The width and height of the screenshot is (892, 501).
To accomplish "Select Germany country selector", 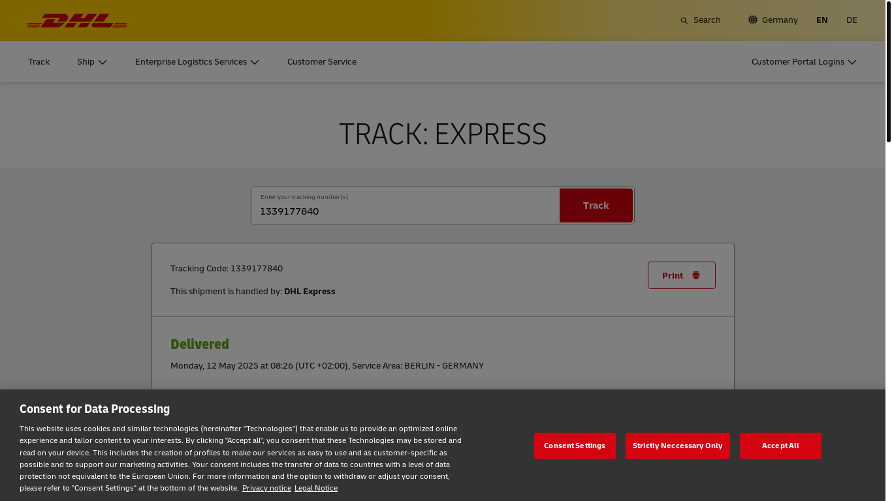I will coord(773,20).
